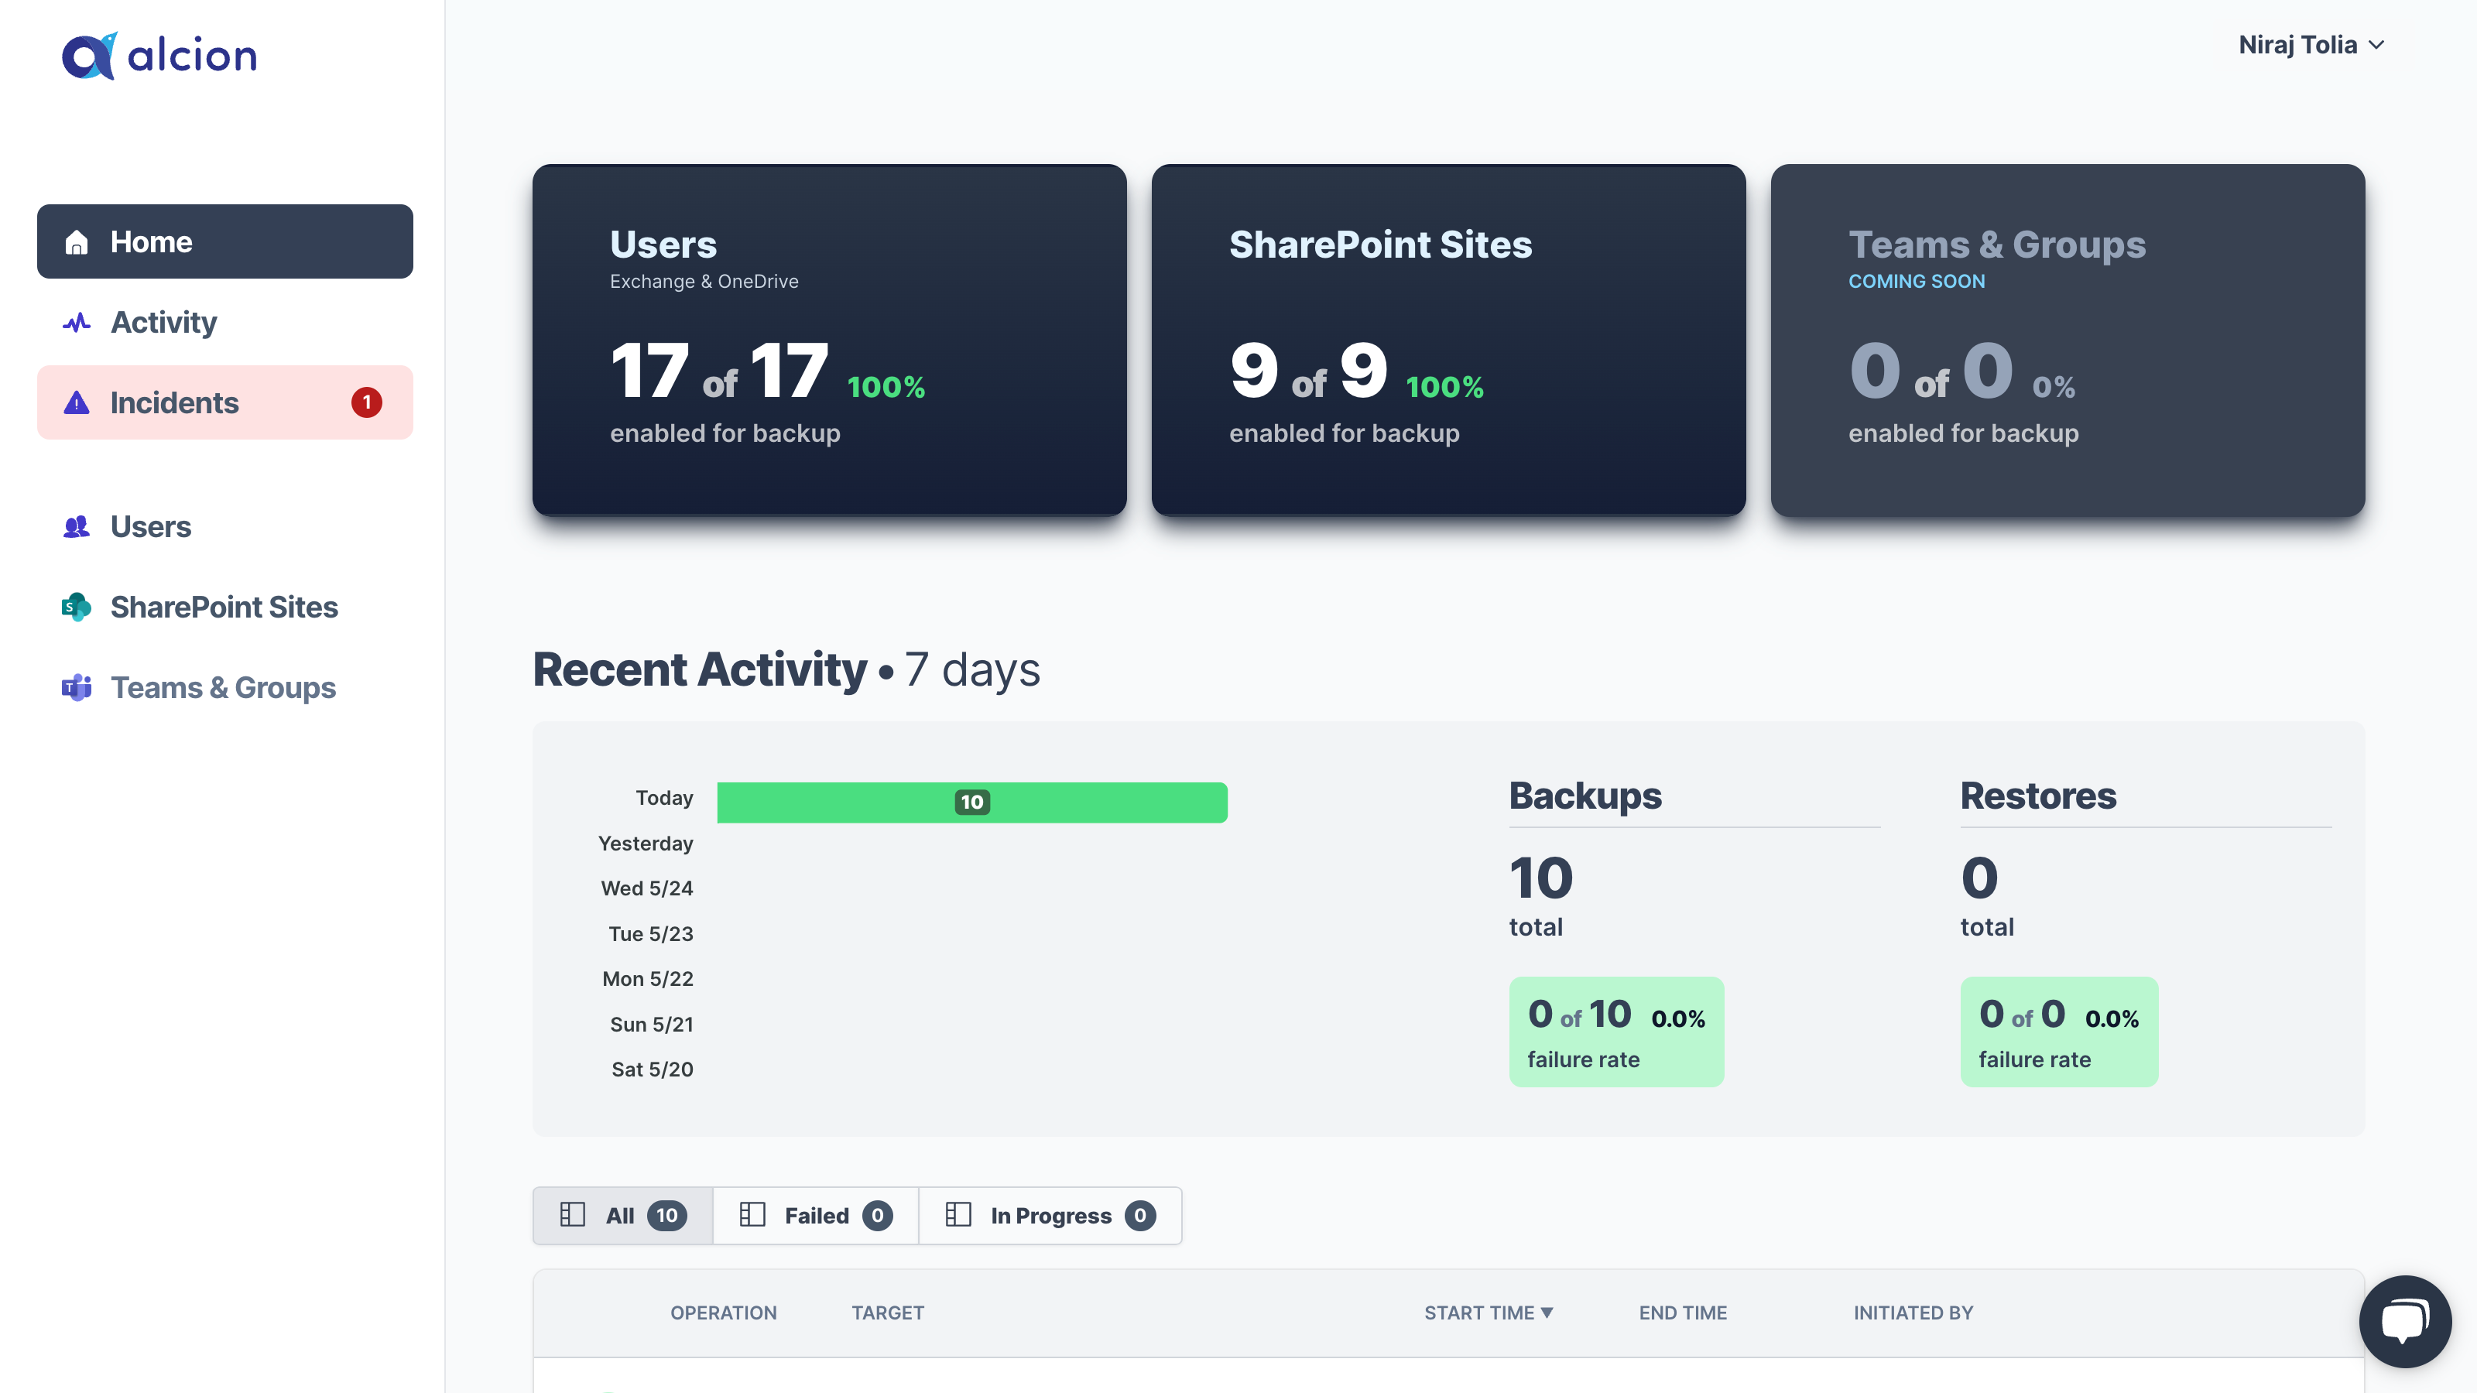Click the Exchange & OneDrive subtitle
This screenshot has height=1393, width=2477.
[x=704, y=282]
